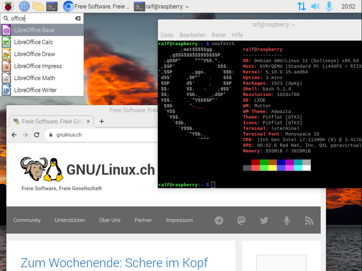Select the 'Freie Software, Freie Ges' browser tab
The width and height of the screenshot is (362, 271).
click(52, 121)
